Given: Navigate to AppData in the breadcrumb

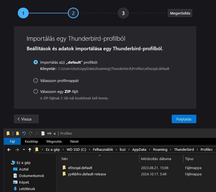Looking at the screenshot, I should (139, 149).
